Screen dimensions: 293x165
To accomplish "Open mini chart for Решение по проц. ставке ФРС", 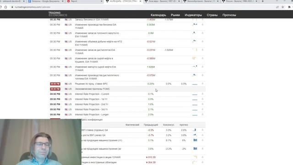I will (195, 84).
